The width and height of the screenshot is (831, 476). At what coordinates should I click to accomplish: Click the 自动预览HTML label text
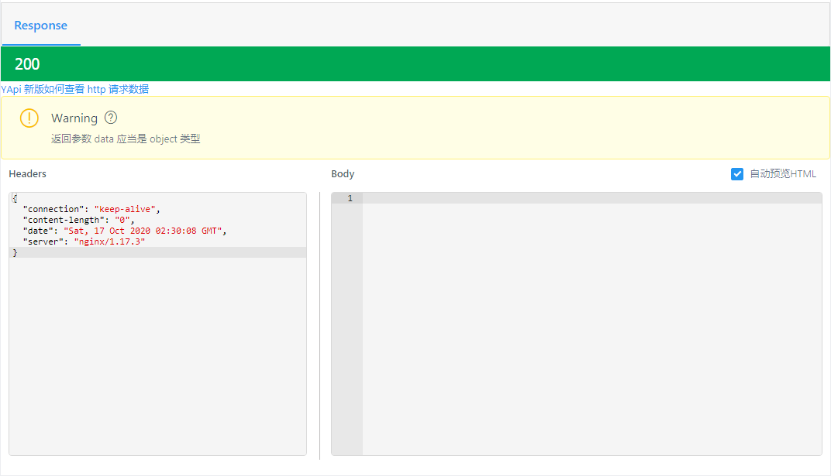pos(783,174)
